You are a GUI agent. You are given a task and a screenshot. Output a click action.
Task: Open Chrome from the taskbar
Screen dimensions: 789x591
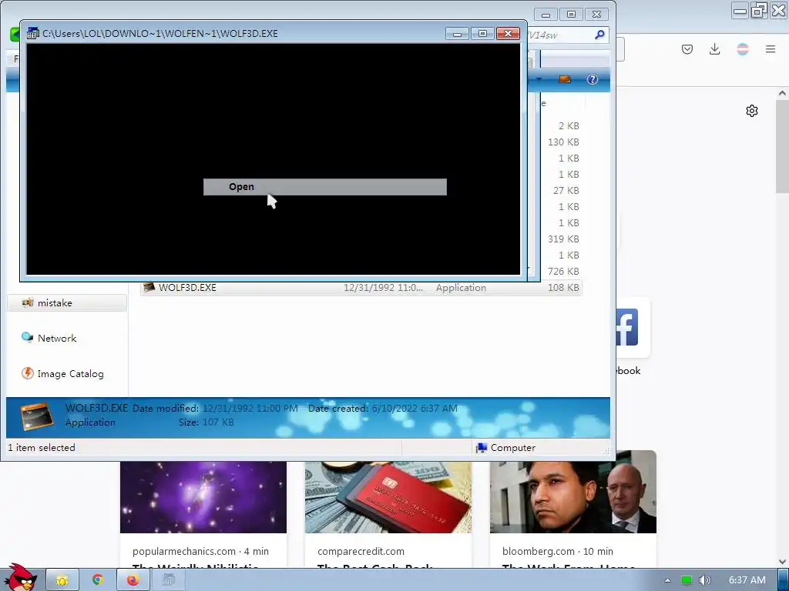[98, 580]
